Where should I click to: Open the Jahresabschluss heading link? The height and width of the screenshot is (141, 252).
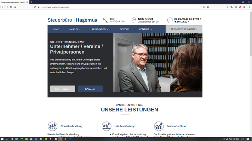(176, 126)
